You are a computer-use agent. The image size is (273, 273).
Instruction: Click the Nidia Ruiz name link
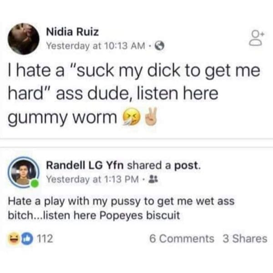point(72,32)
